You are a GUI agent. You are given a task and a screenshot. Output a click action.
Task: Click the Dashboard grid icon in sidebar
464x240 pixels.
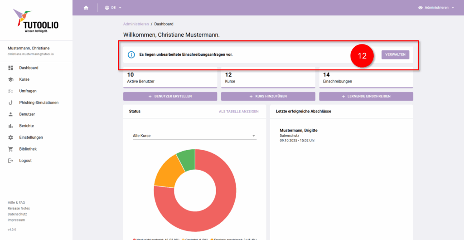tap(10, 68)
